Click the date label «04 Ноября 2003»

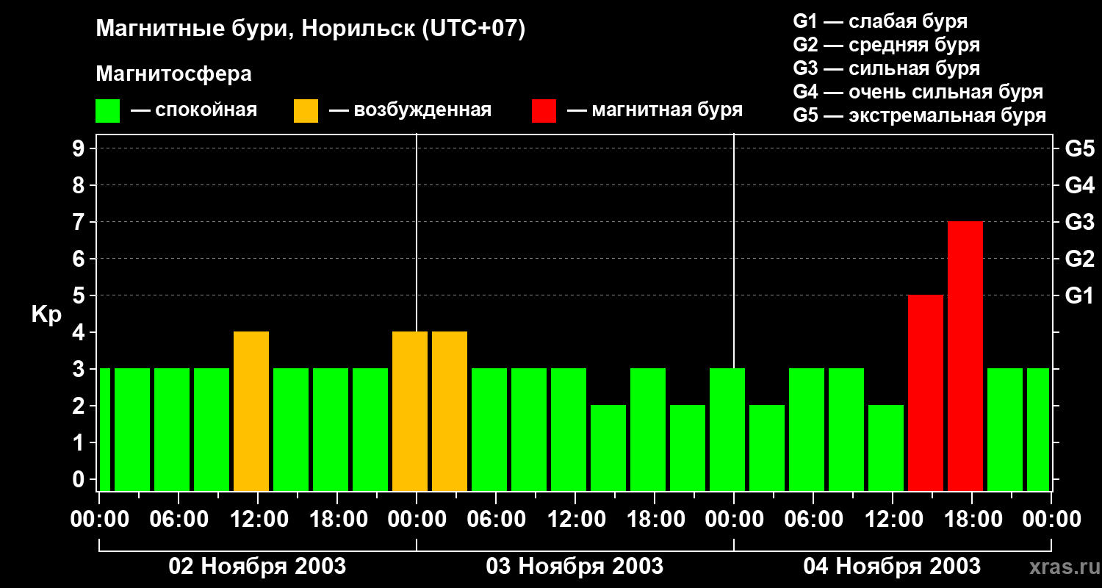(x=892, y=567)
